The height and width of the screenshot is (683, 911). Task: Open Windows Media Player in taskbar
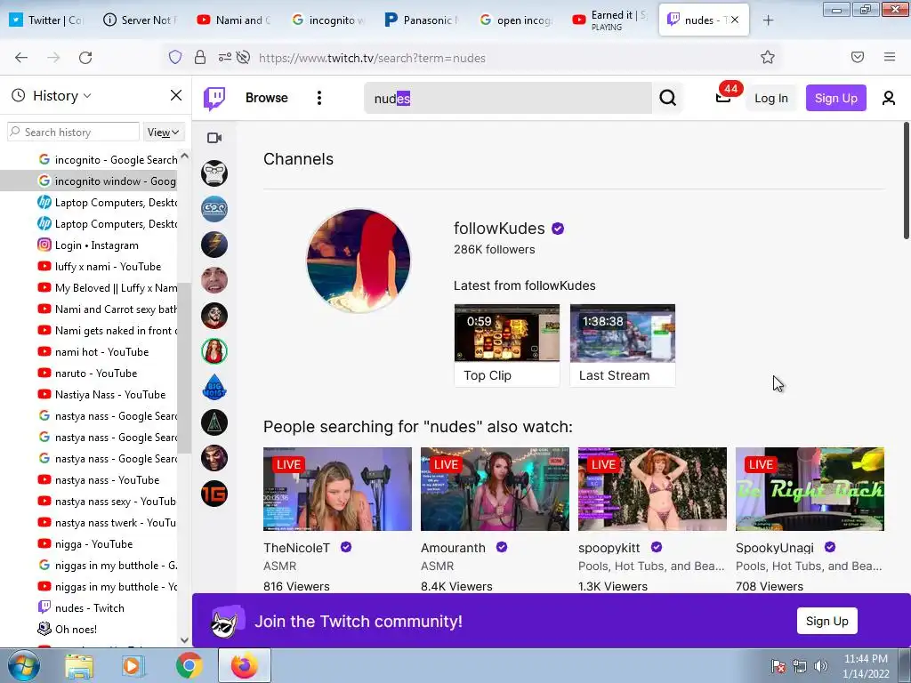pos(133,666)
